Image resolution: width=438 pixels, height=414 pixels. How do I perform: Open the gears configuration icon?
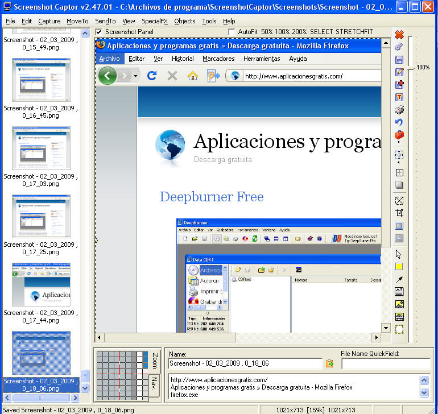pos(399,47)
